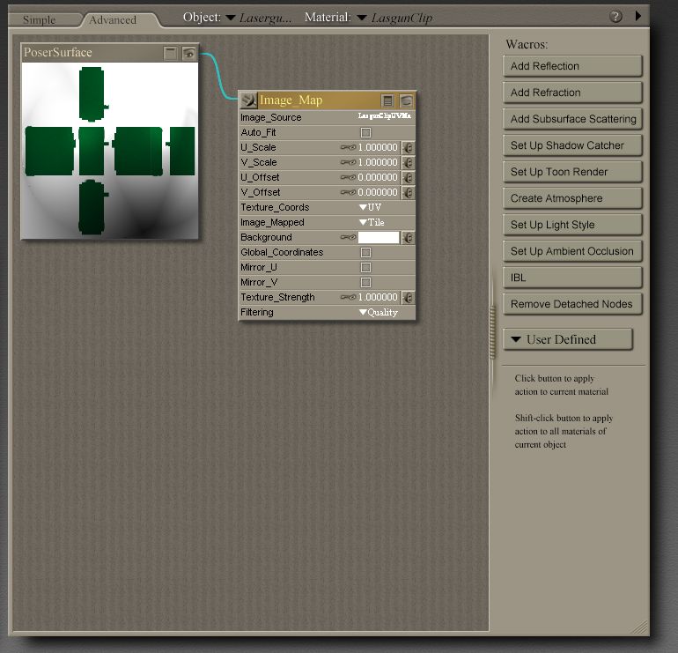Screen dimensions: 678x653
Task: Click the V_Offset value 0.000000
Action: coord(378,192)
